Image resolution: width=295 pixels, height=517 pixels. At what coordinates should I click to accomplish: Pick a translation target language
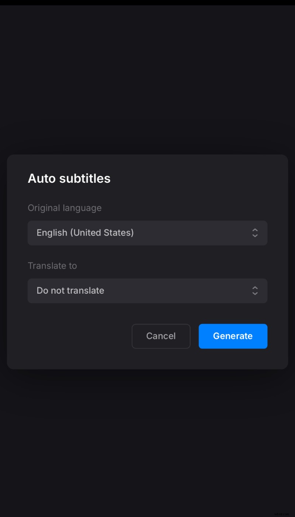tap(147, 291)
